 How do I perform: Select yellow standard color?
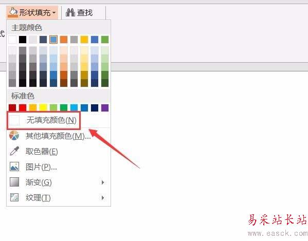[x=43, y=108]
